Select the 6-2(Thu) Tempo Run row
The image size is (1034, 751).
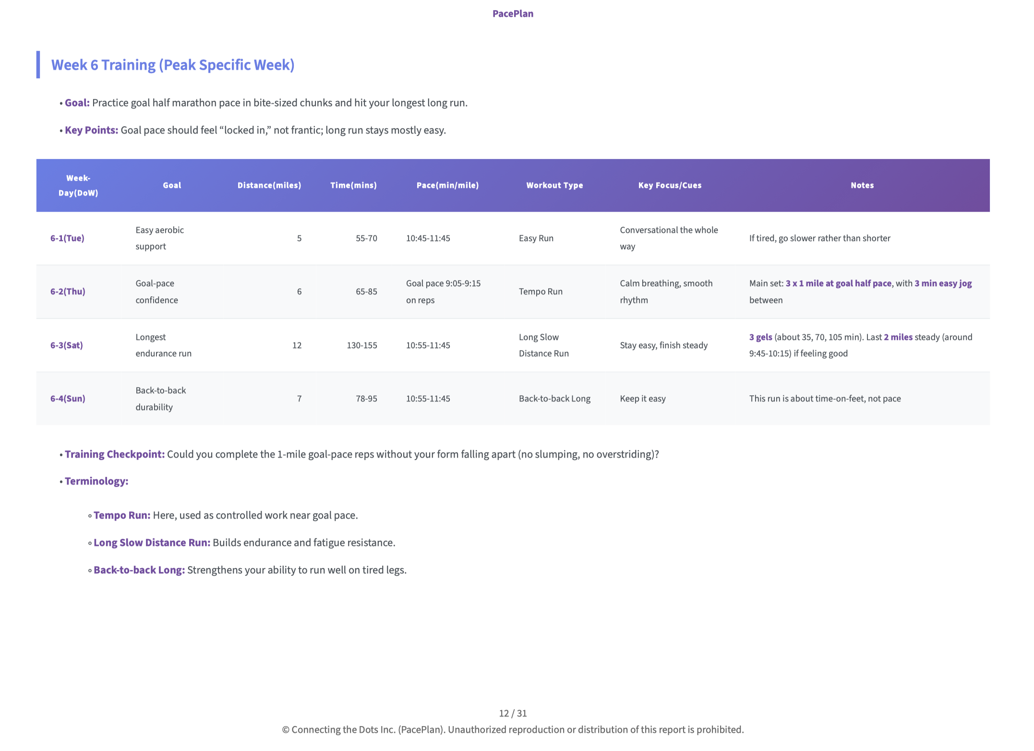(x=541, y=291)
